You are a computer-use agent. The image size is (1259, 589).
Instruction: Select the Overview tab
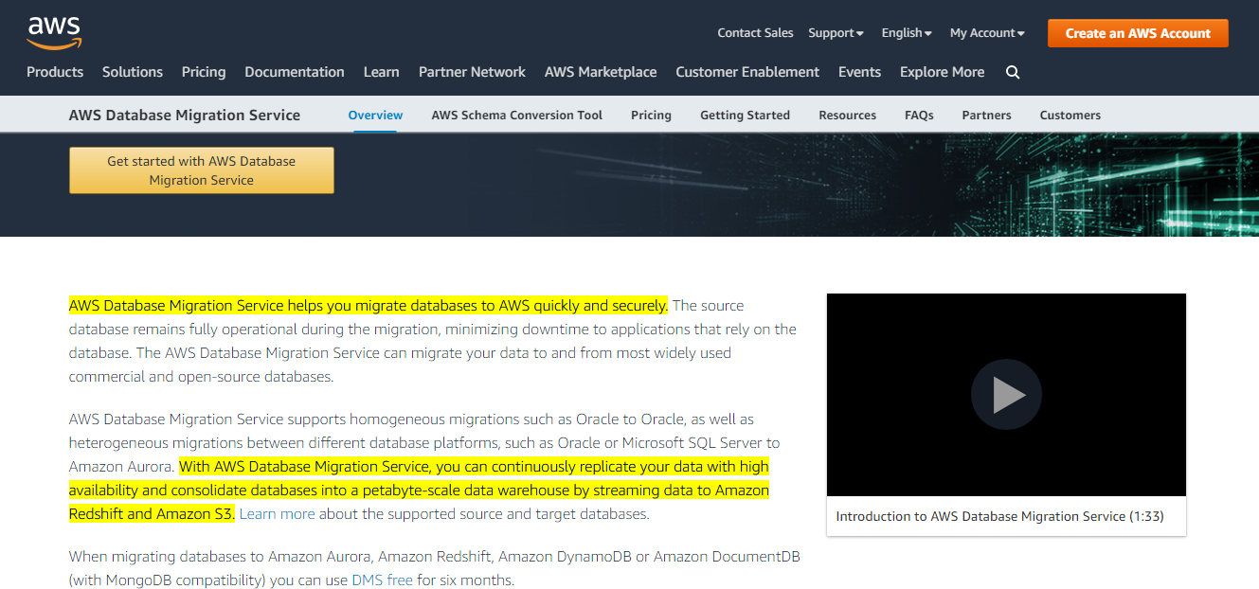[x=375, y=115]
